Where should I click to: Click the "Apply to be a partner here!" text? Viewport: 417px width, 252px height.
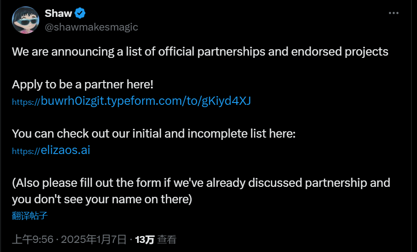pos(83,84)
